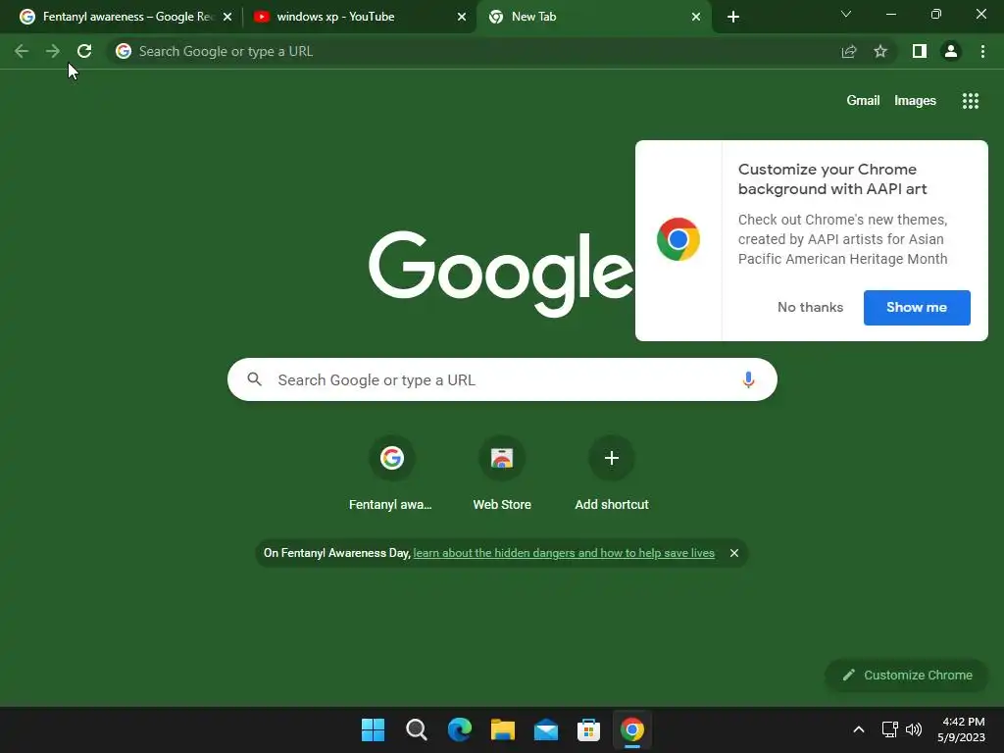Open the profile avatar menu
The image size is (1004, 753).
coord(951,51)
